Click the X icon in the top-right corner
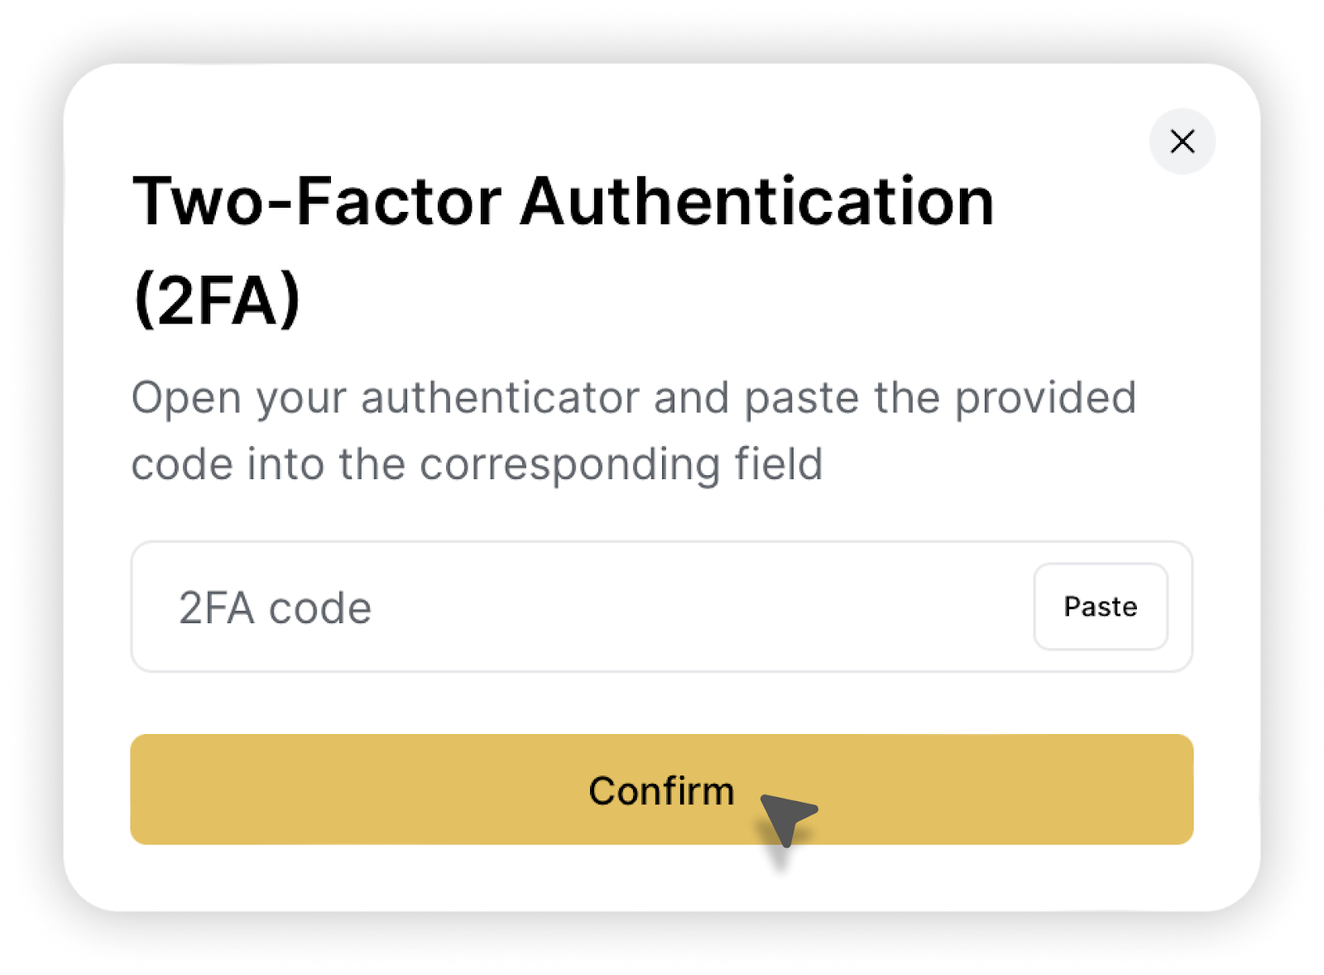This screenshot has height=975, width=1324. coord(1182,142)
